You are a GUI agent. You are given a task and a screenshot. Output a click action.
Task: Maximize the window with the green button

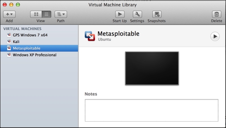click(18, 5)
